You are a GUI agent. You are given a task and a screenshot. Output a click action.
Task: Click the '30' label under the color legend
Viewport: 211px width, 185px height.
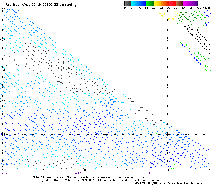point(168,8)
